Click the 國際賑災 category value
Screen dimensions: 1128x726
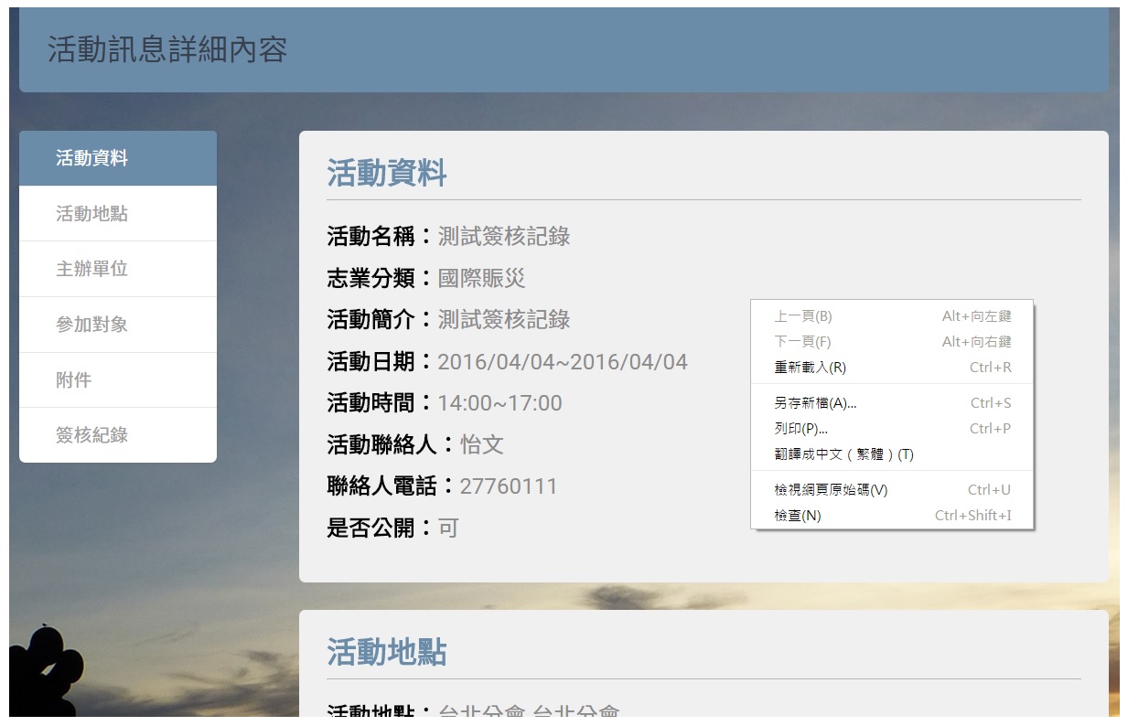click(481, 278)
